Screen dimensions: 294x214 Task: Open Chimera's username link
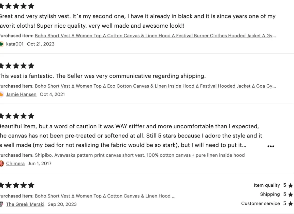15,164
